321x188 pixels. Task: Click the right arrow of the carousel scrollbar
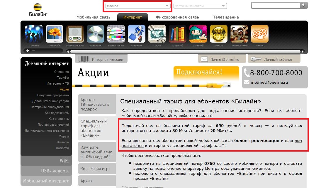(303, 51)
